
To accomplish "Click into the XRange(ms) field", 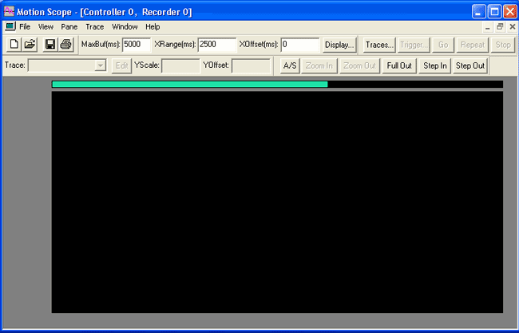I will click(x=217, y=45).
